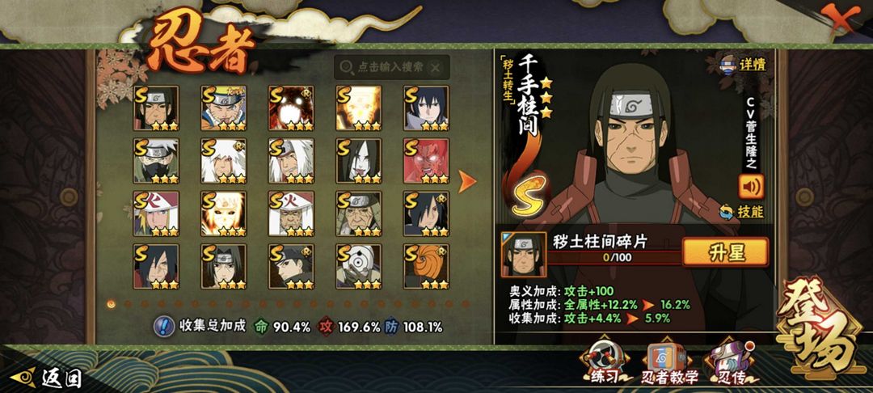
Task: Open 详情 ninja details icon
Action: pyautogui.click(x=744, y=63)
